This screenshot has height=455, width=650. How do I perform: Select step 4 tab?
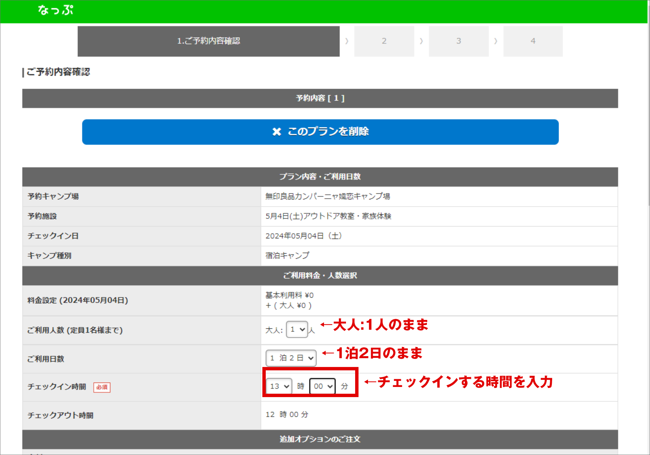533,41
